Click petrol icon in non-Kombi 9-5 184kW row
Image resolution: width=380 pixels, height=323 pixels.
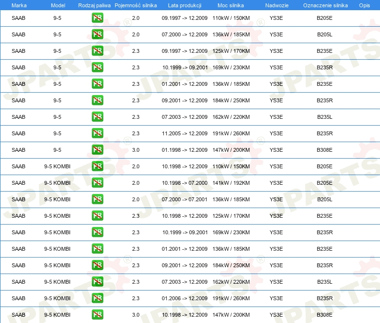click(97, 100)
